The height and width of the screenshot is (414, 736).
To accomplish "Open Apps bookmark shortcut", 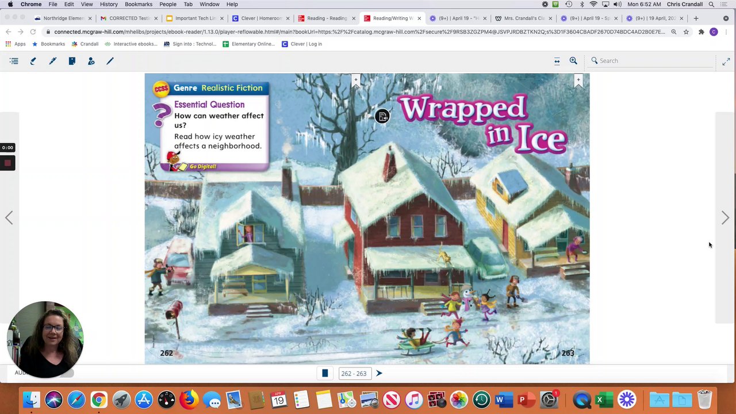I will click(x=16, y=44).
